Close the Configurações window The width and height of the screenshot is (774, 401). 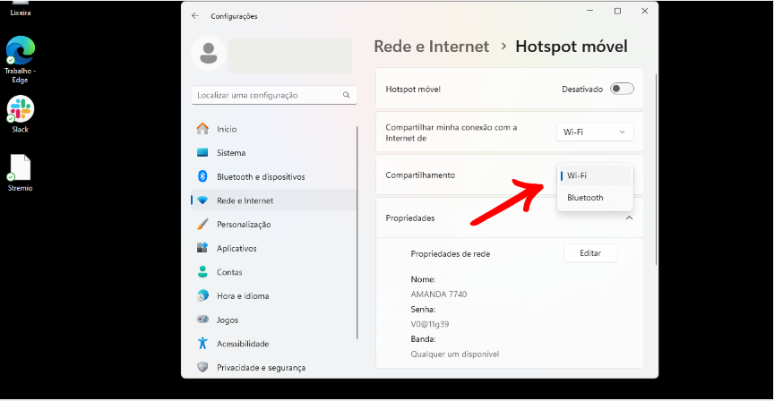coord(645,11)
